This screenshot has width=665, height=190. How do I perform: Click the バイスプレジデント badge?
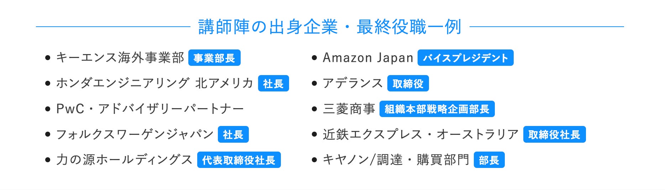(x=465, y=58)
